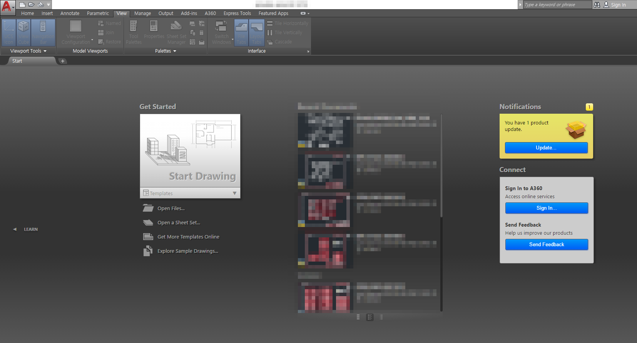
Task: Click the Open file icon in quick access toolbar
Action: [x=32, y=5]
